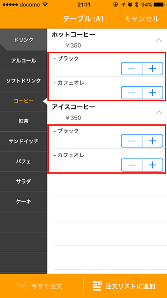Add one iced coffee ブラック
The height and width of the screenshot is (298, 167).
coord(152,141)
